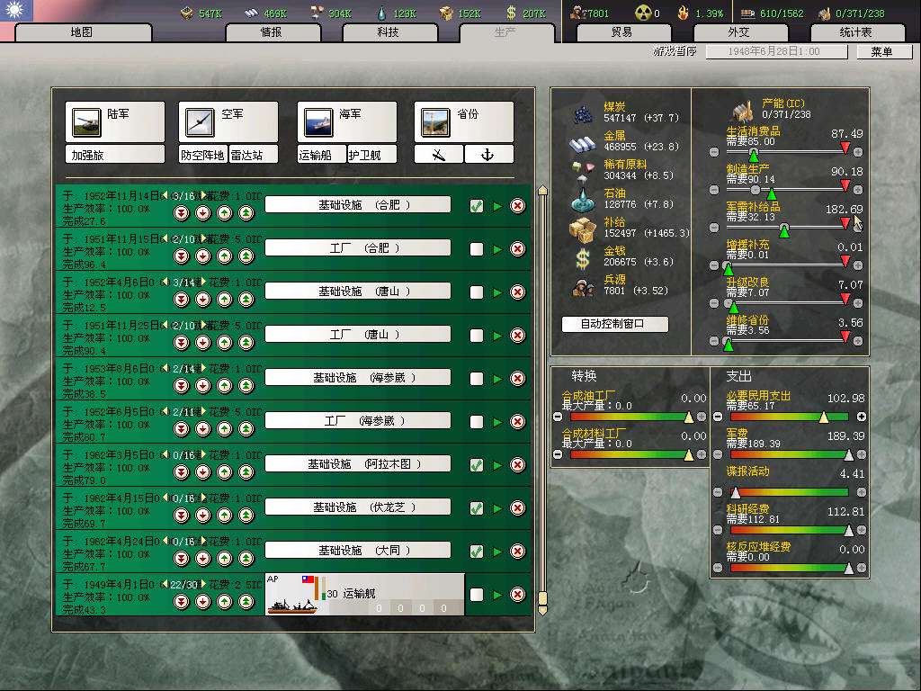Click the 谍报活动 spending slider bar
The width and height of the screenshot is (921, 691).
coord(789,492)
